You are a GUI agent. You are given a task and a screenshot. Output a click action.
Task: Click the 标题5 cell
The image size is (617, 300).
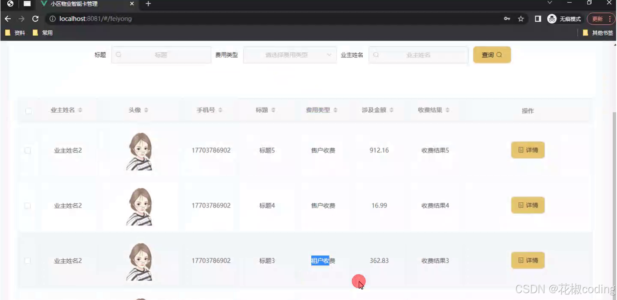(x=267, y=150)
